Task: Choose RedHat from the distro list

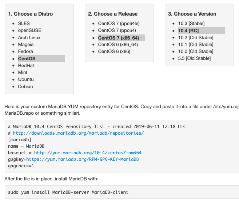Action: 26,66
